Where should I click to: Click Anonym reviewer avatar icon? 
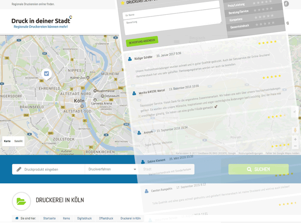(x=139, y=133)
